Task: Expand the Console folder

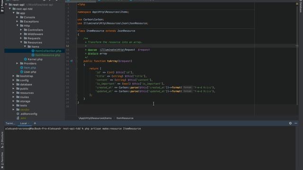Action: 18,17
